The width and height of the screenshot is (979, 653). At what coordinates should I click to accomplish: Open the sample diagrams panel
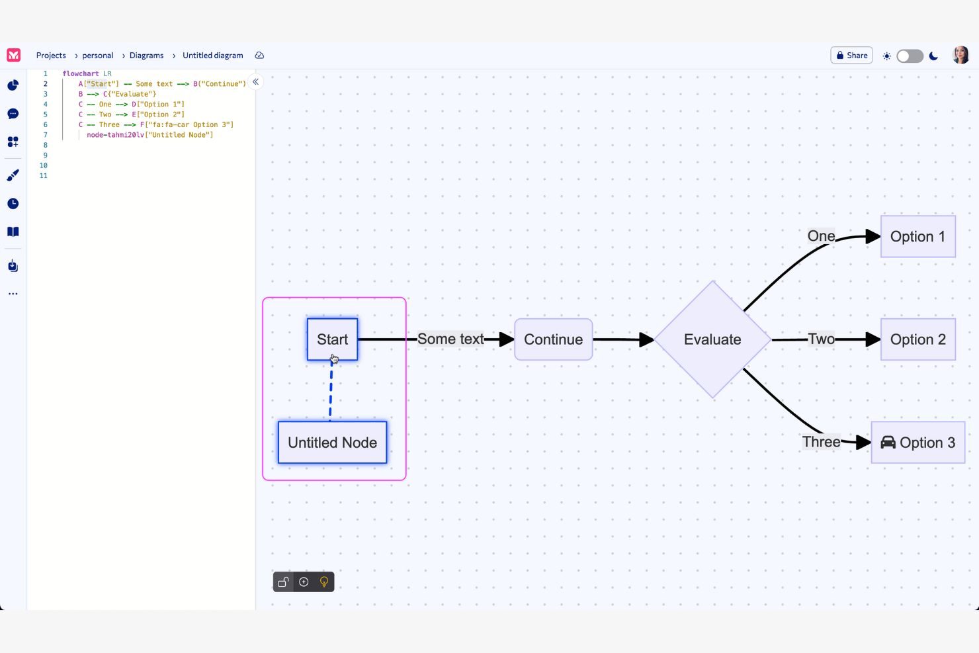click(x=13, y=142)
